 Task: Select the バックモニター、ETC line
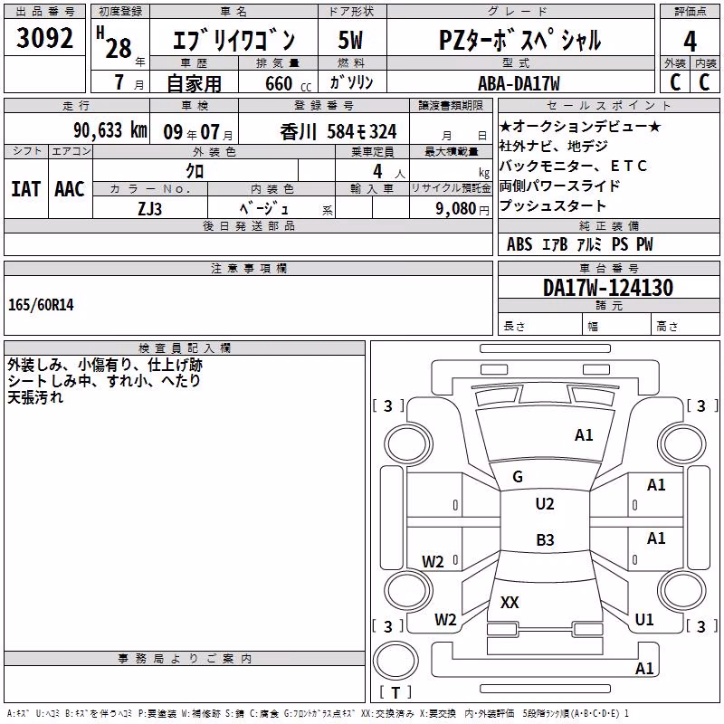click(573, 166)
